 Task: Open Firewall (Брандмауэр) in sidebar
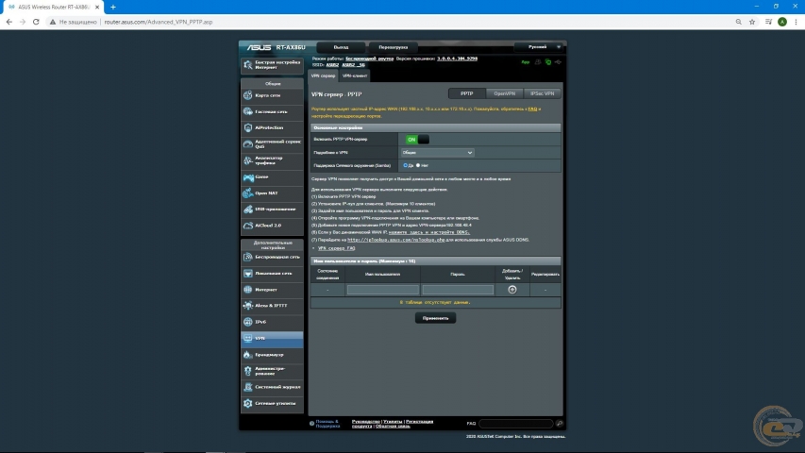pos(272,355)
